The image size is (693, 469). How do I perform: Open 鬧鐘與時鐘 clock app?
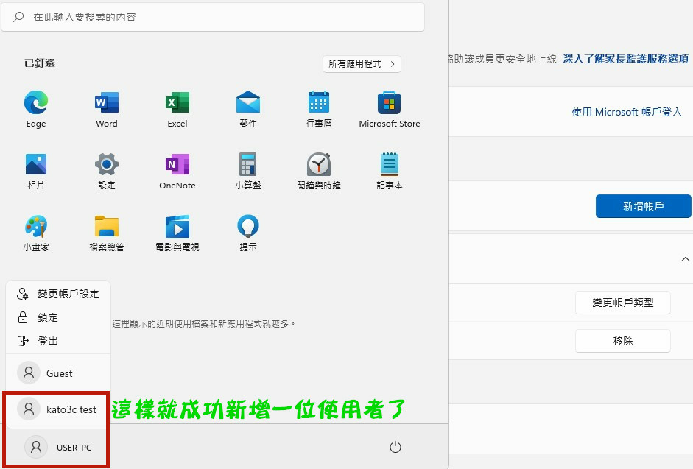pyautogui.click(x=319, y=171)
